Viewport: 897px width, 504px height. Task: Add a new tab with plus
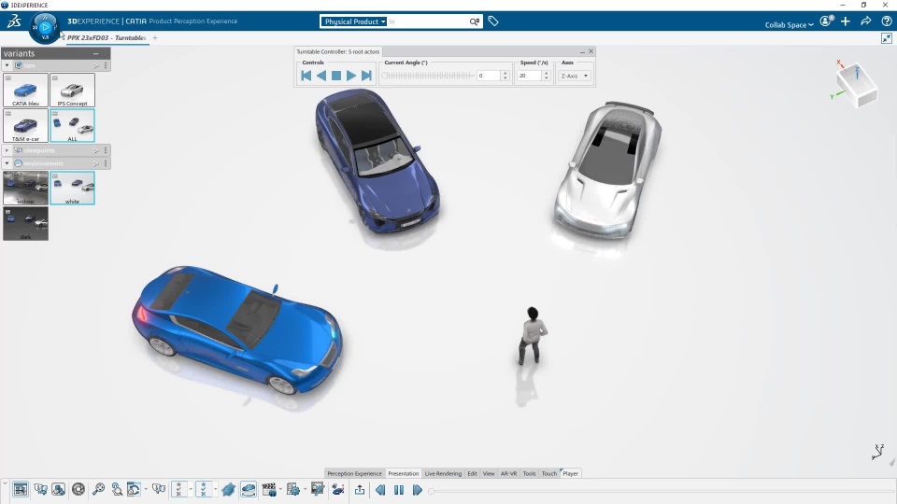[x=155, y=37]
